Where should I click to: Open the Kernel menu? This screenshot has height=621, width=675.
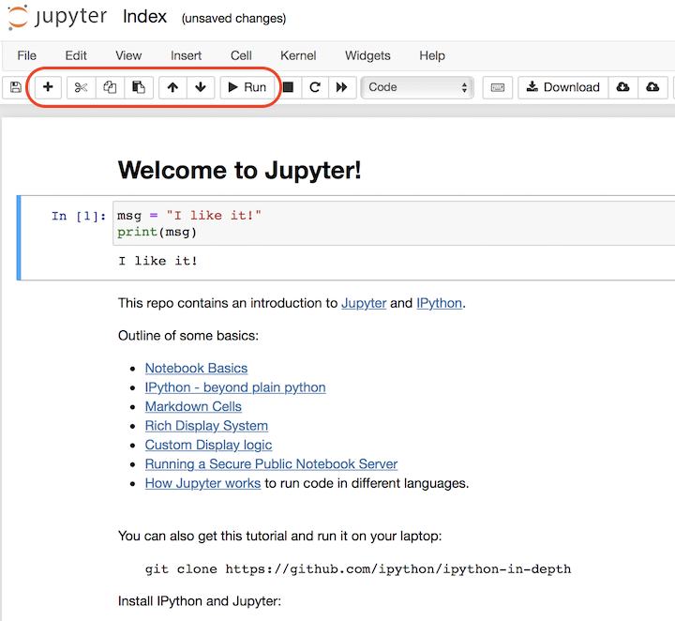pos(298,55)
